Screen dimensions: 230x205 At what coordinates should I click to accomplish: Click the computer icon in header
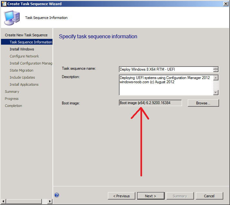12,18
